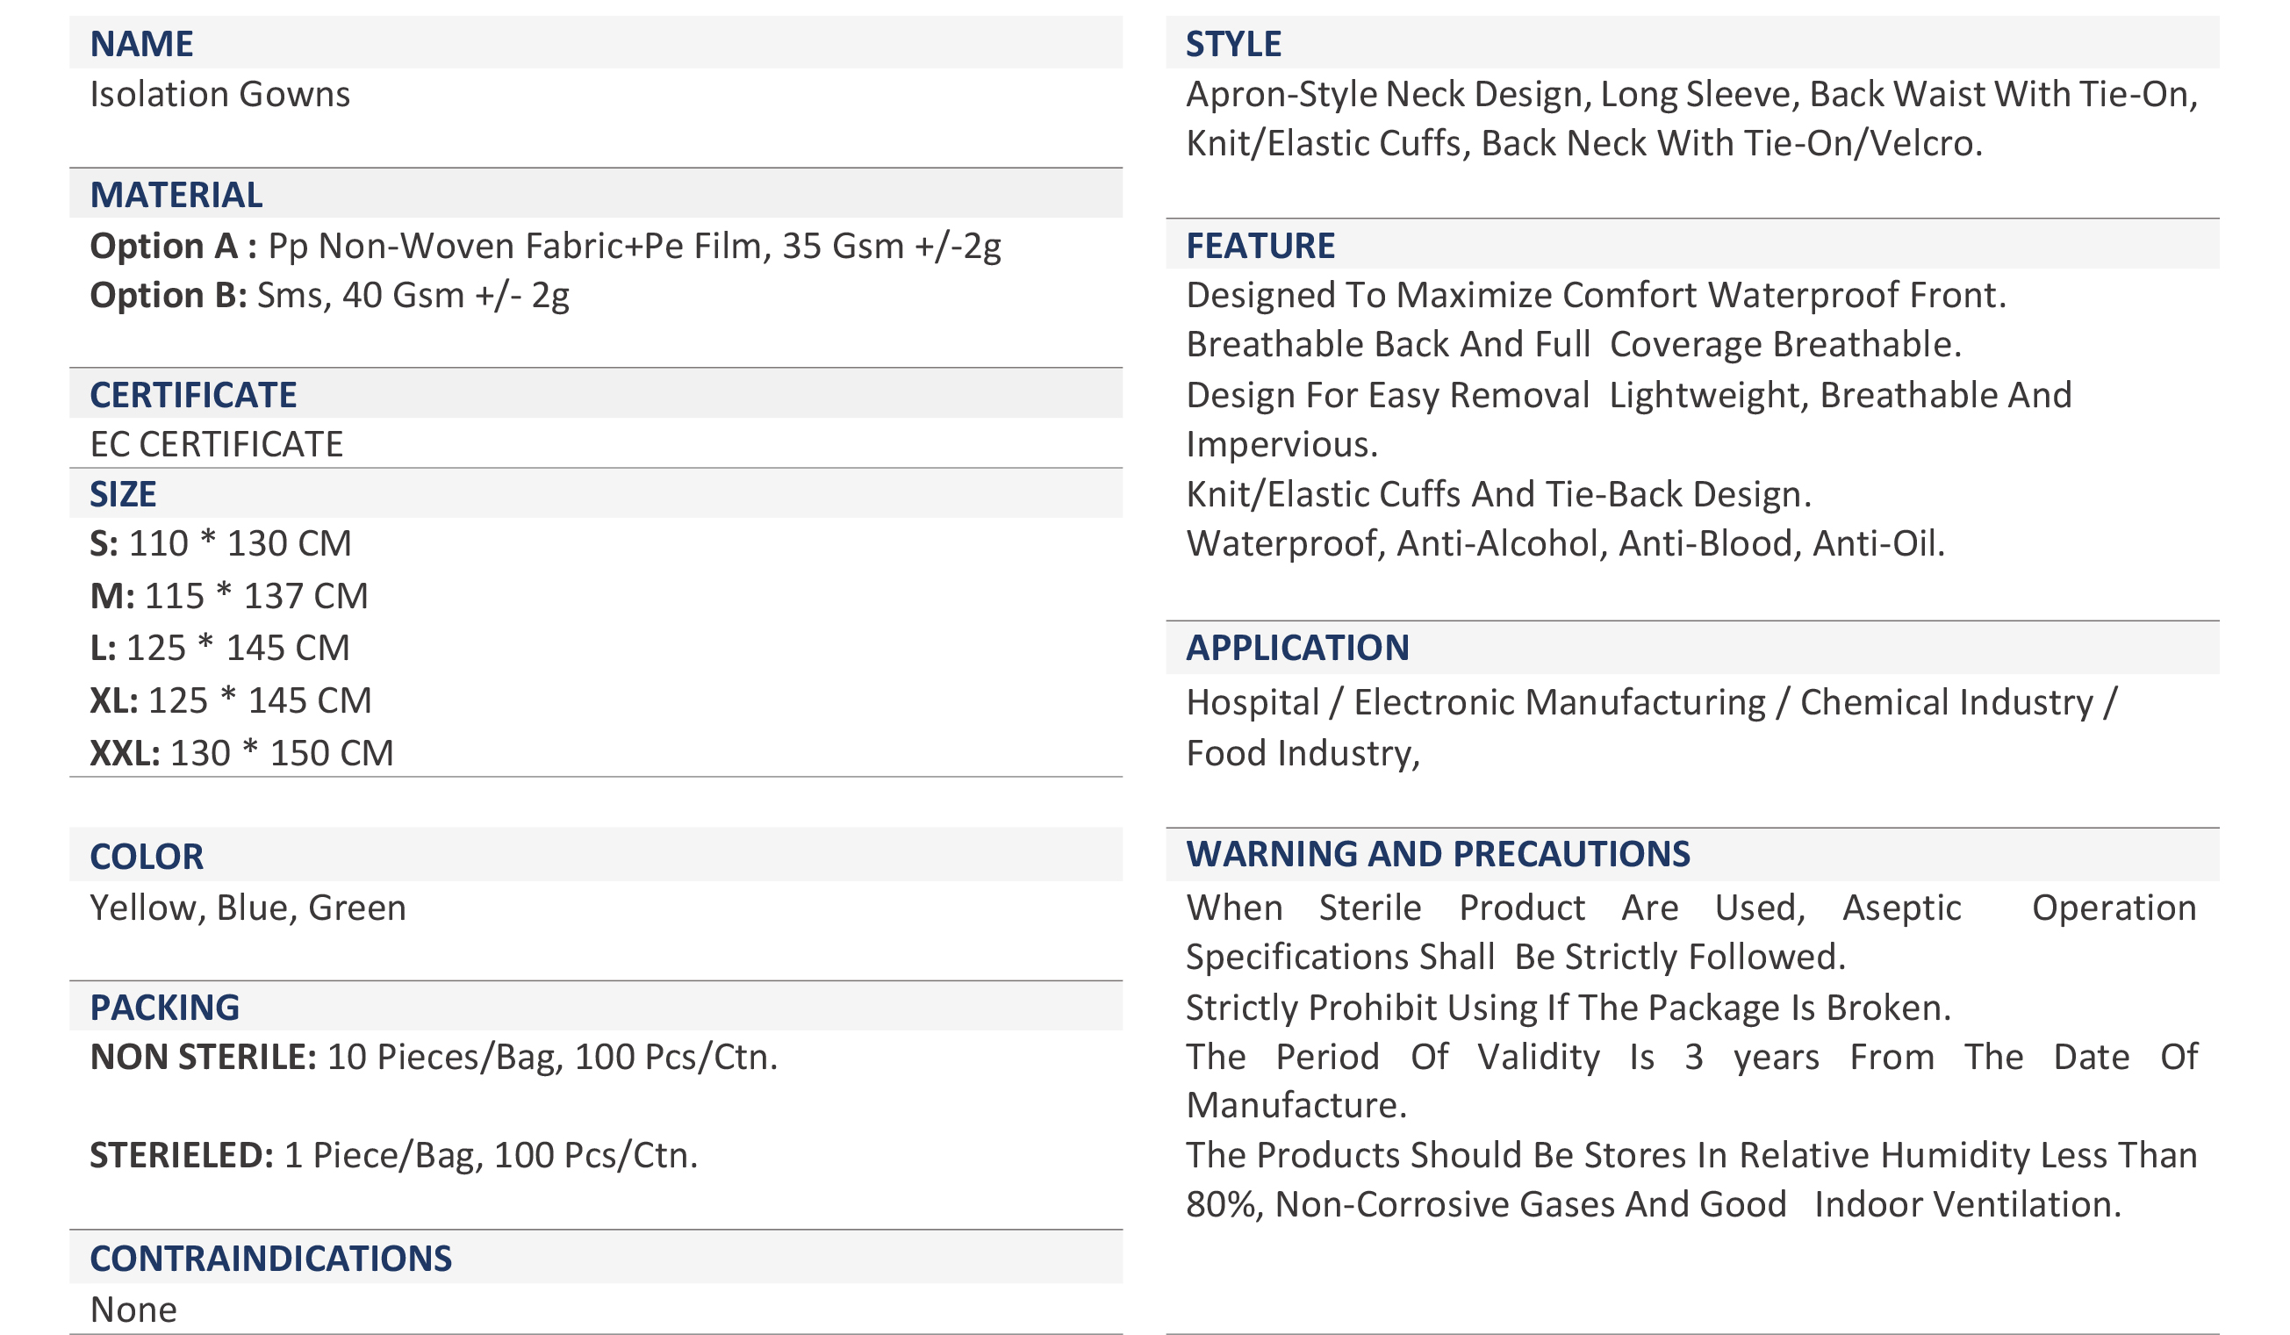Viewport: 2290px width, 1335px height.
Task: Click the 'EC CERTIFICATE' text
Action: [x=216, y=444]
